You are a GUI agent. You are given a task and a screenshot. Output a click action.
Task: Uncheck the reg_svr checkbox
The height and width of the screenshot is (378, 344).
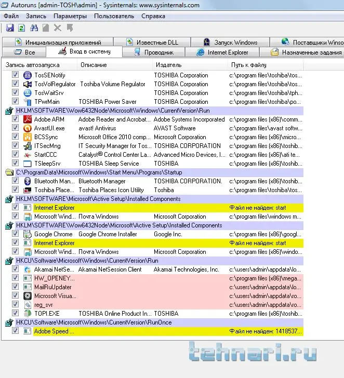coord(15,304)
